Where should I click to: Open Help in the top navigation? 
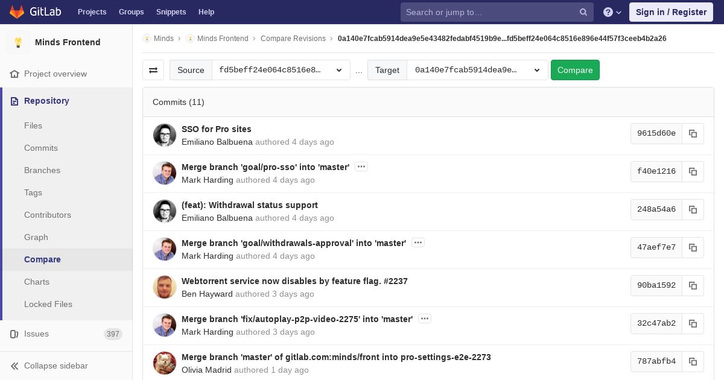click(x=206, y=12)
